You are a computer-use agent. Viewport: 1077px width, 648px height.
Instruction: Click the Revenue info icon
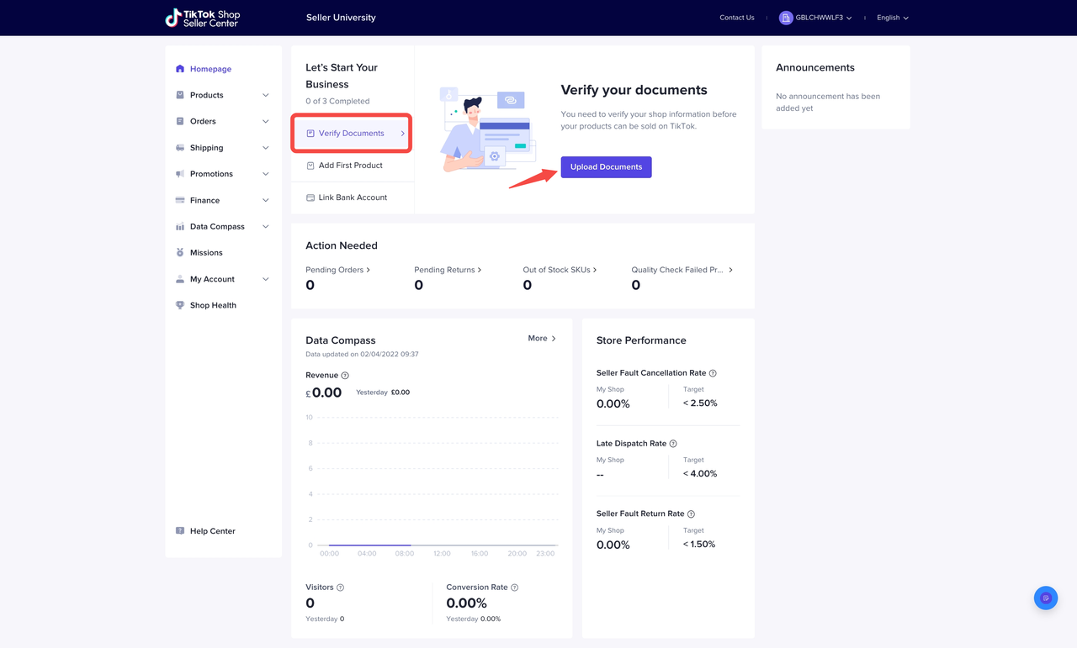click(346, 375)
